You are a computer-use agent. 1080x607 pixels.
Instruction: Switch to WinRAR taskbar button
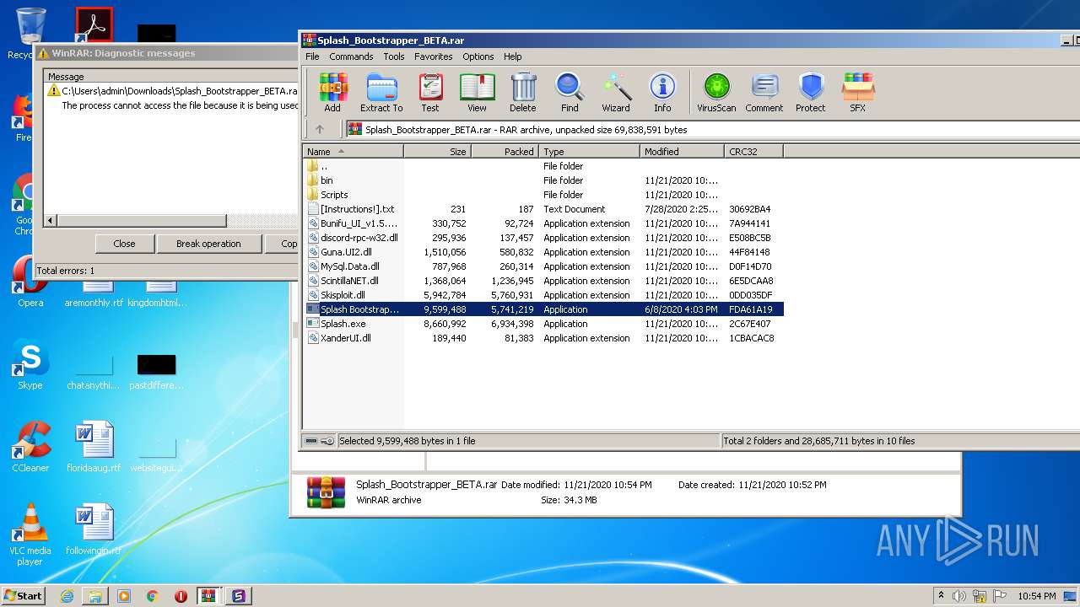click(x=209, y=596)
